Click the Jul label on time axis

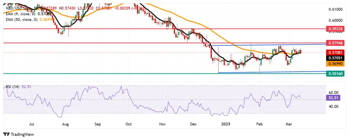[x=32, y=124]
